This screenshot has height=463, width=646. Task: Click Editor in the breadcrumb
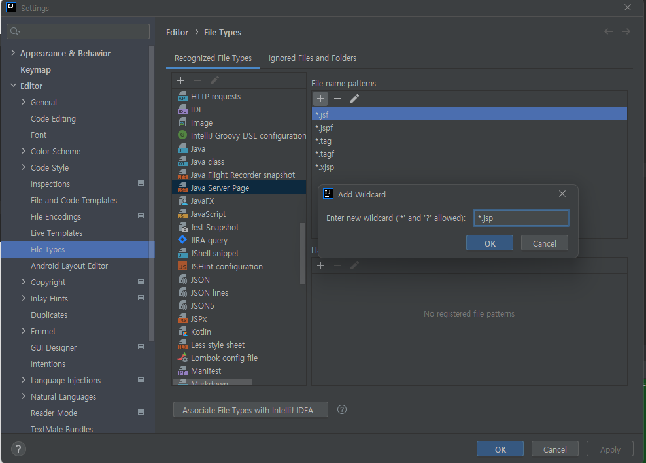click(x=177, y=32)
